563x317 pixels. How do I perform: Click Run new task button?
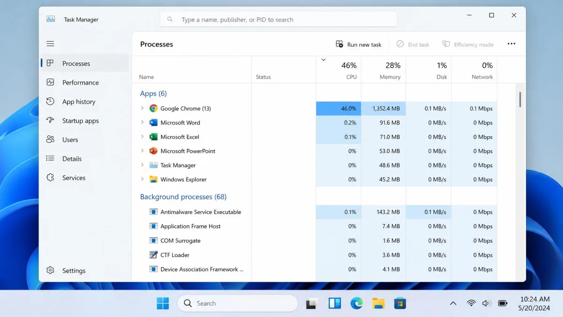click(x=358, y=44)
